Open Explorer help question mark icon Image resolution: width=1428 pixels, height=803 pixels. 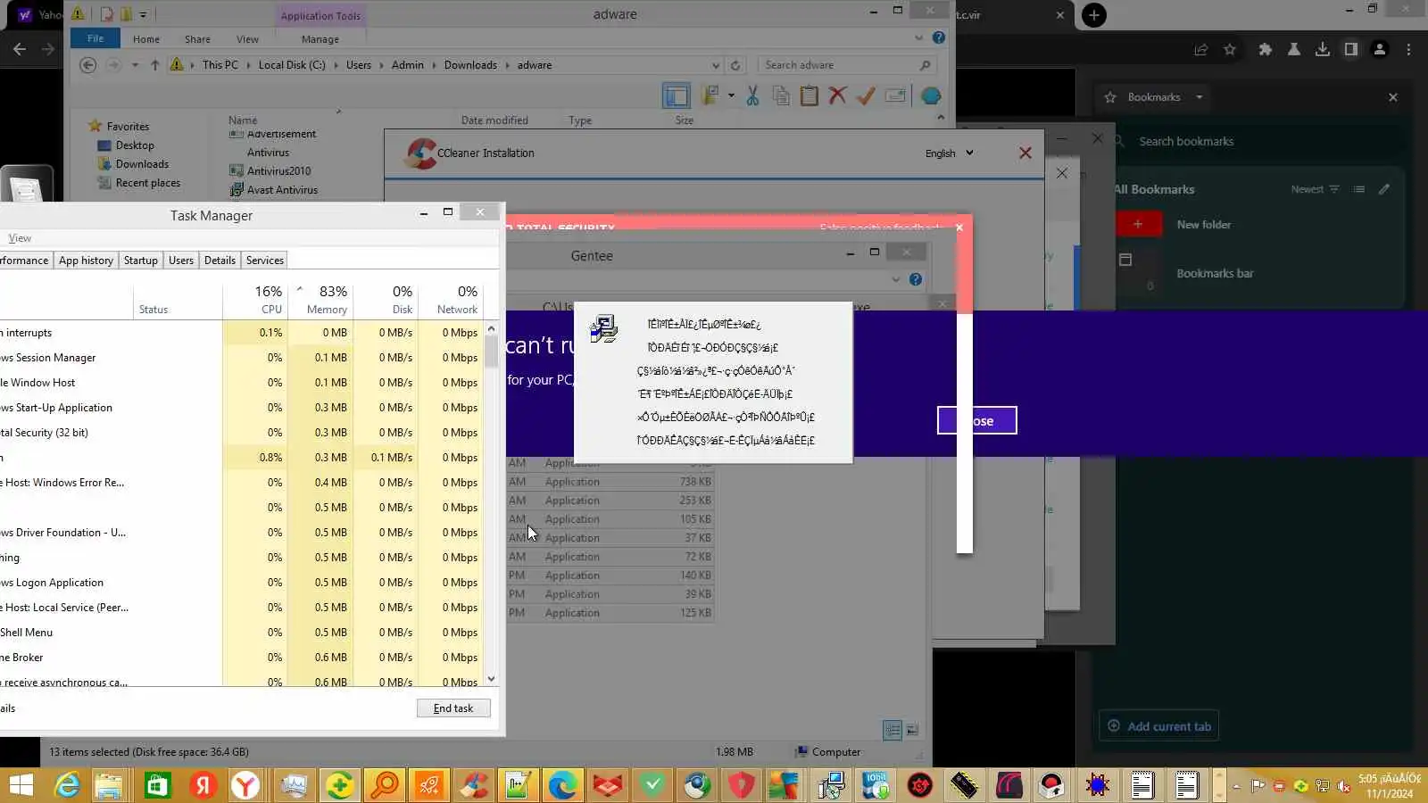(x=939, y=37)
